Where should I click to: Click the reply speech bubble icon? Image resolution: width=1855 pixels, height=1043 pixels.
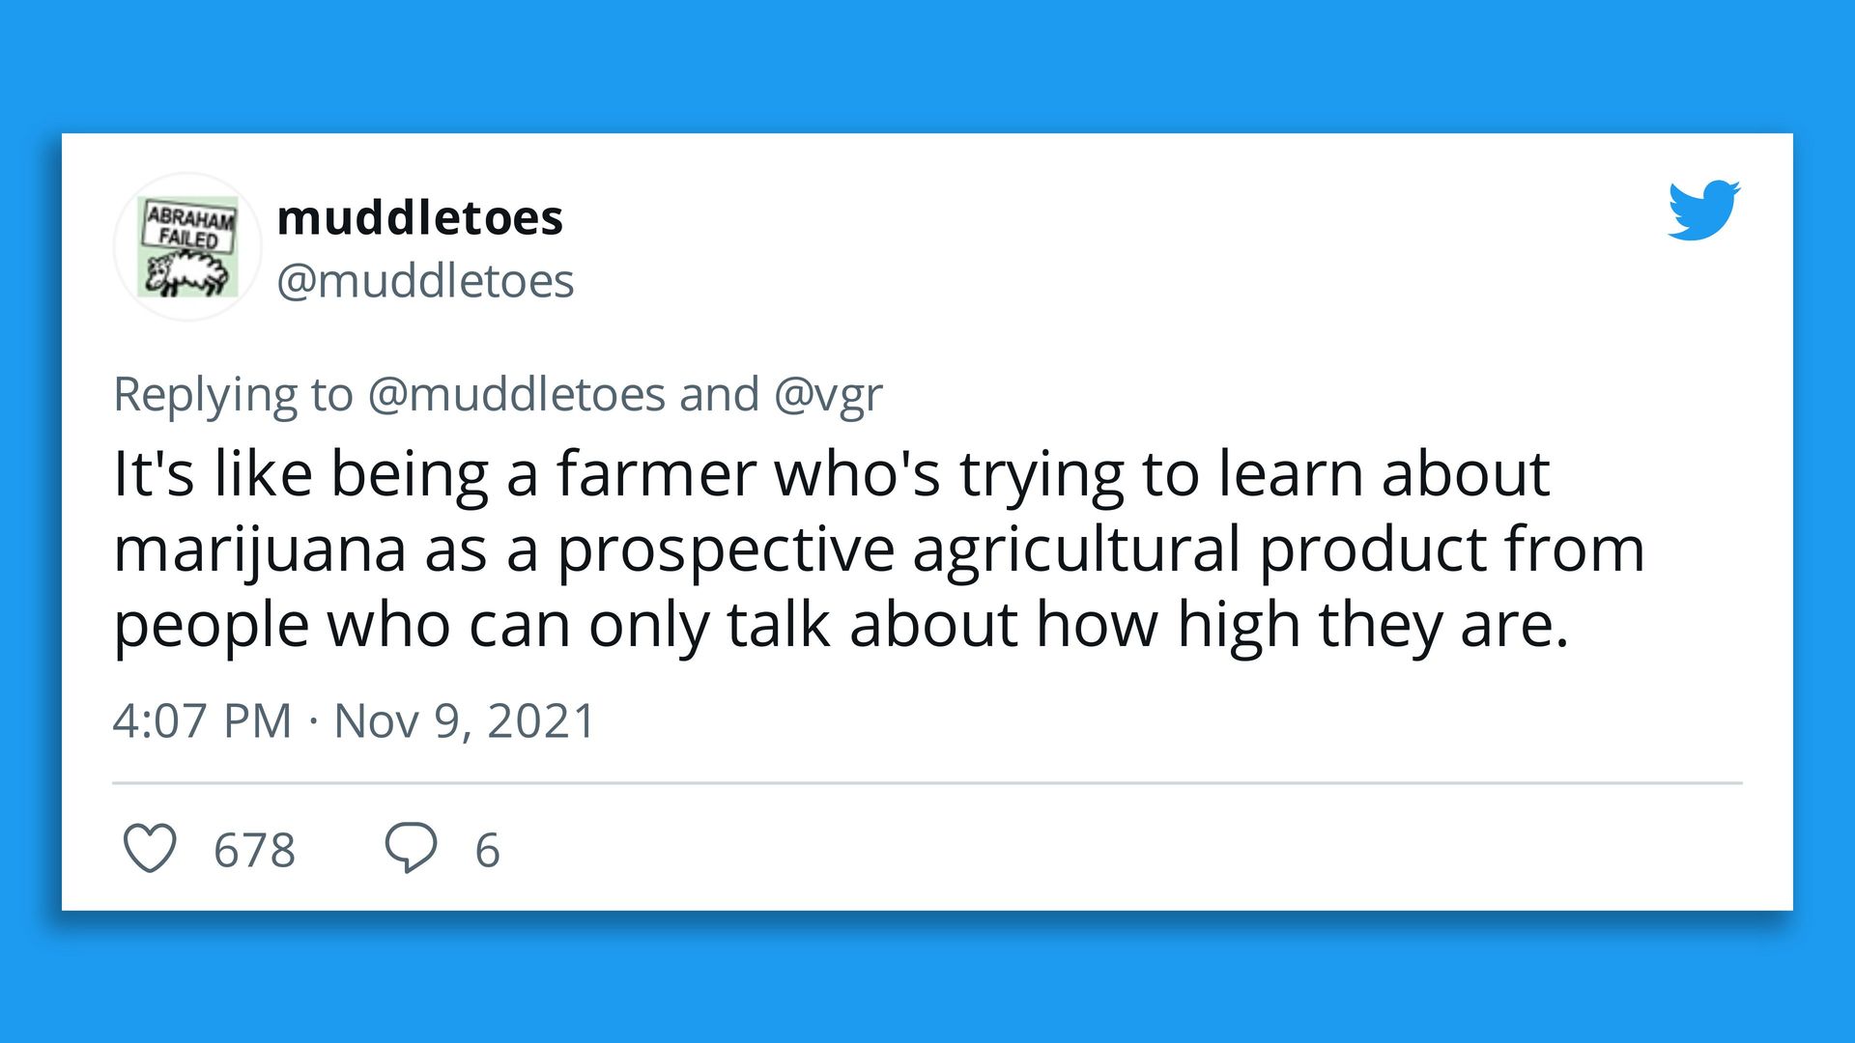(x=411, y=847)
